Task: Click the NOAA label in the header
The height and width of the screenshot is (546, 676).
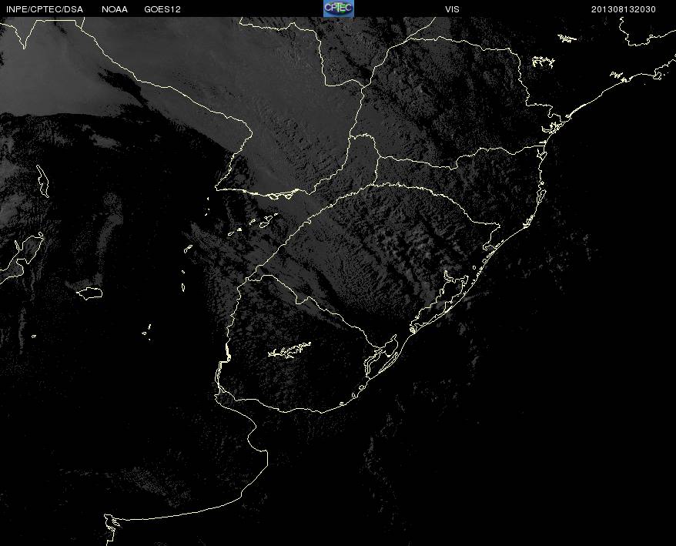Action: click(x=115, y=9)
